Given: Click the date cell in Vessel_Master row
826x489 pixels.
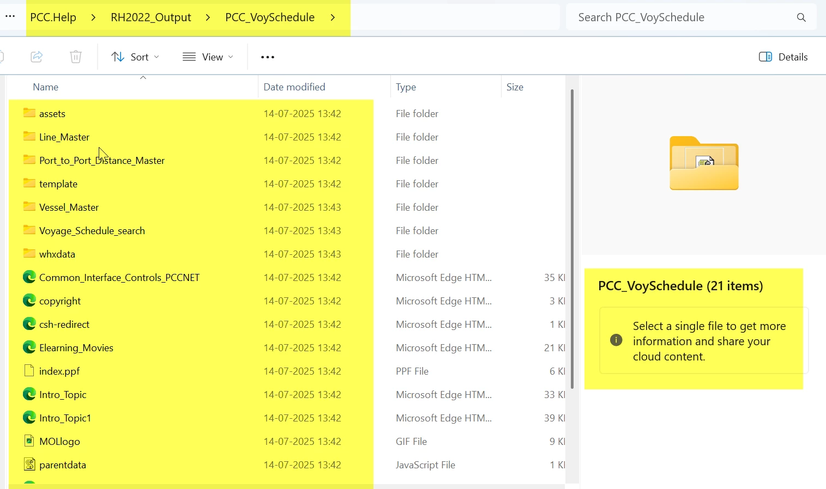Looking at the screenshot, I should pyautogui.click(x=303, y=207).
